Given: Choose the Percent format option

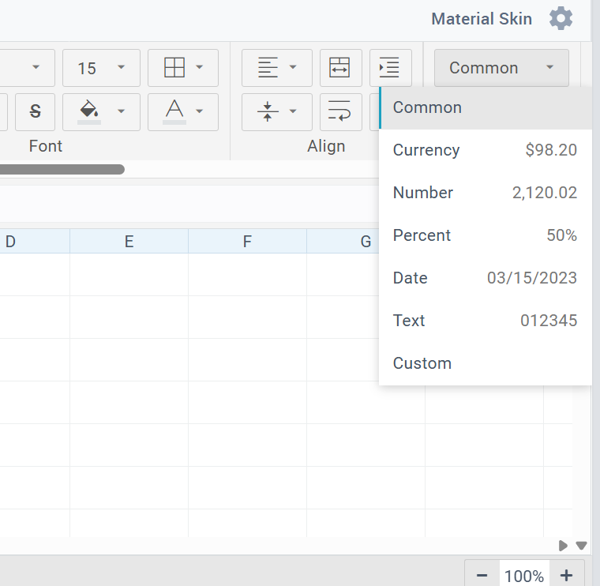Looking at the screenshot, I should click(485, 235).
